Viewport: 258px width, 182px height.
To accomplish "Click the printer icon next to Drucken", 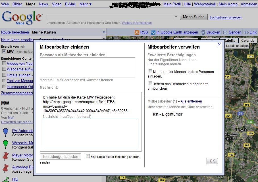I will (203, 32).
